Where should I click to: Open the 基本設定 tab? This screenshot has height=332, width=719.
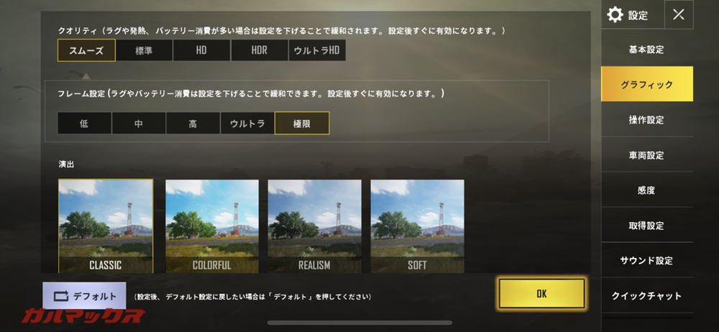pos(646,50)
